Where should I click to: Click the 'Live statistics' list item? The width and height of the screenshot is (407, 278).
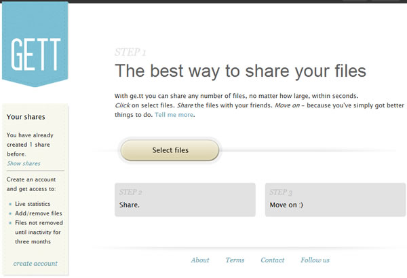(33, 204)
